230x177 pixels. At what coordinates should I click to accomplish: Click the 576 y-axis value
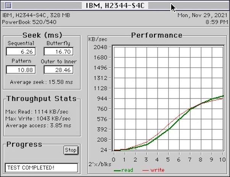tap(102, 119)
